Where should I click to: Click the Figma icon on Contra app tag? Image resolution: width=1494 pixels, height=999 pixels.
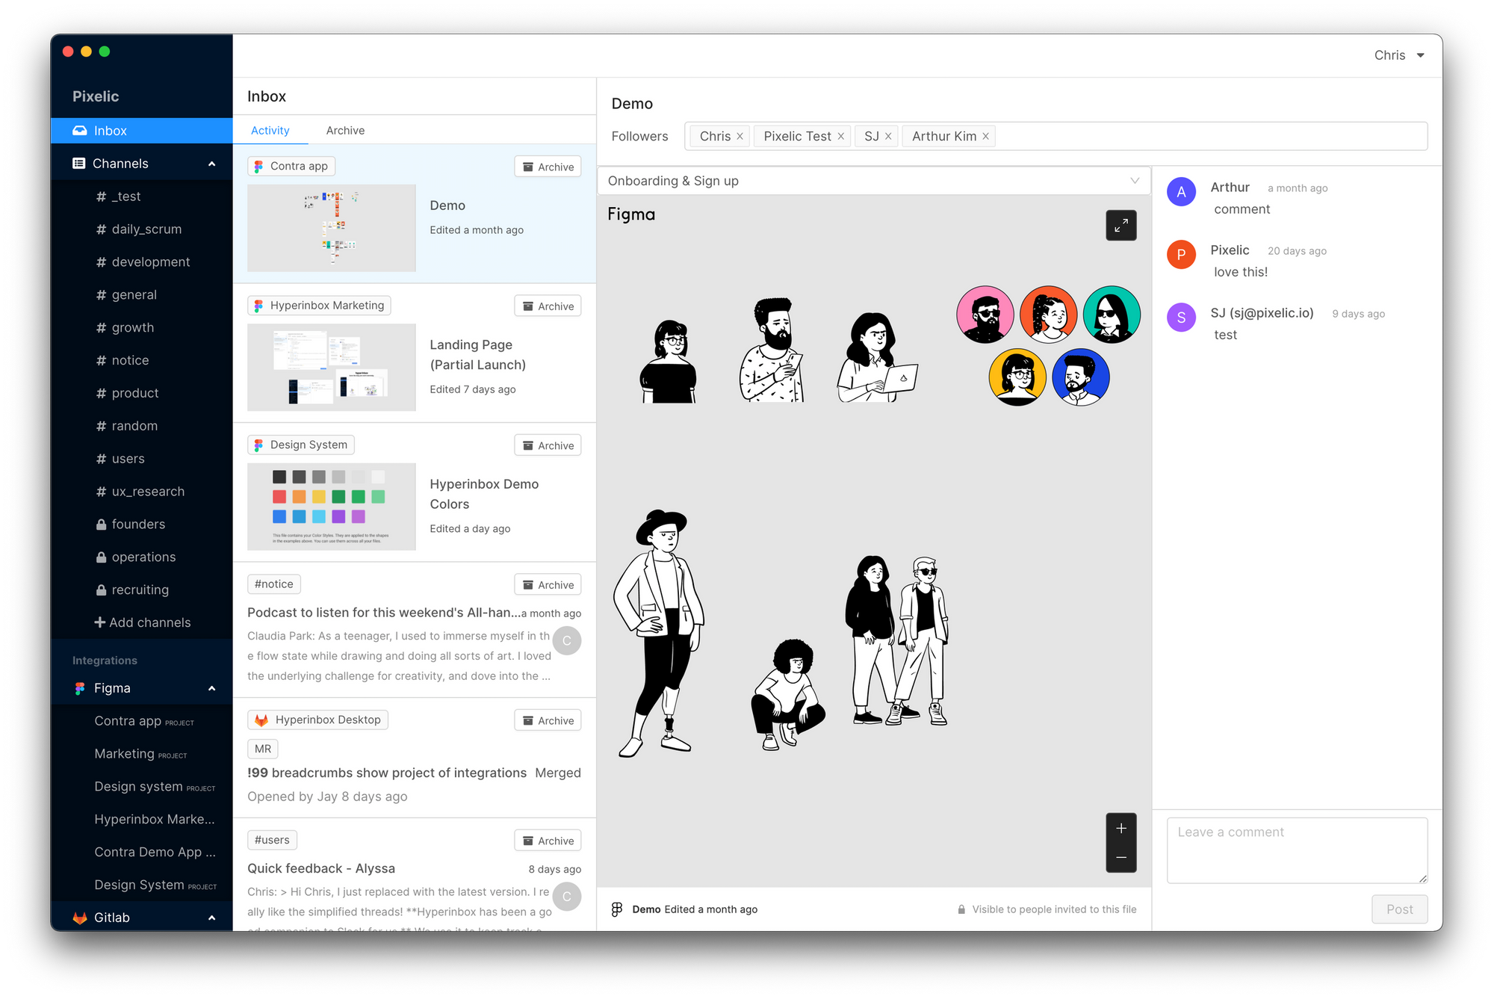(258, 167)
